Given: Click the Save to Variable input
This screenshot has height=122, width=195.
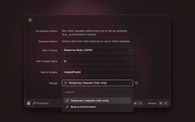Looking at the screenshot, I should (97, 72).
